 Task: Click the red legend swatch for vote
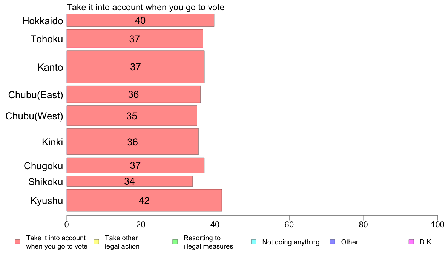18,242
